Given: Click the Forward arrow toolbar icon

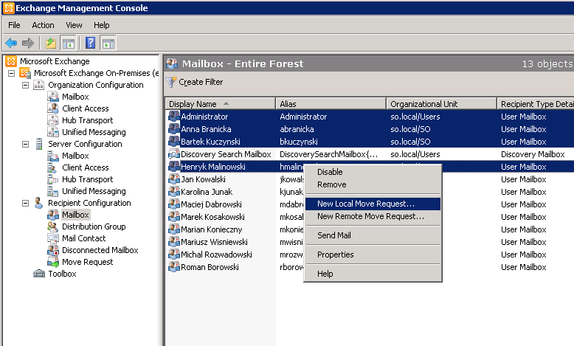Looking at the screenshot, I should [x=28, y=44].
